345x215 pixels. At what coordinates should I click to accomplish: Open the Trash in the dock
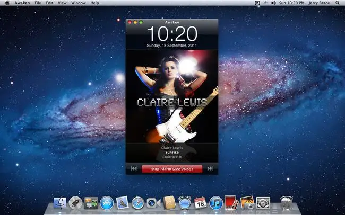point(287,203)
